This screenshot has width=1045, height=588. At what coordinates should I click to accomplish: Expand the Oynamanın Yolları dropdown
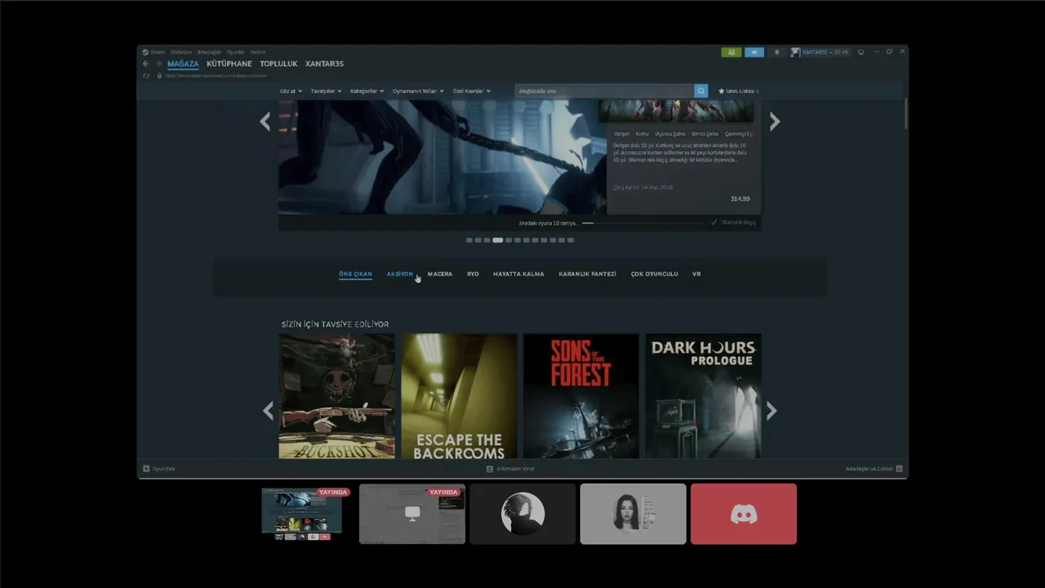click(x=418, y=91)
